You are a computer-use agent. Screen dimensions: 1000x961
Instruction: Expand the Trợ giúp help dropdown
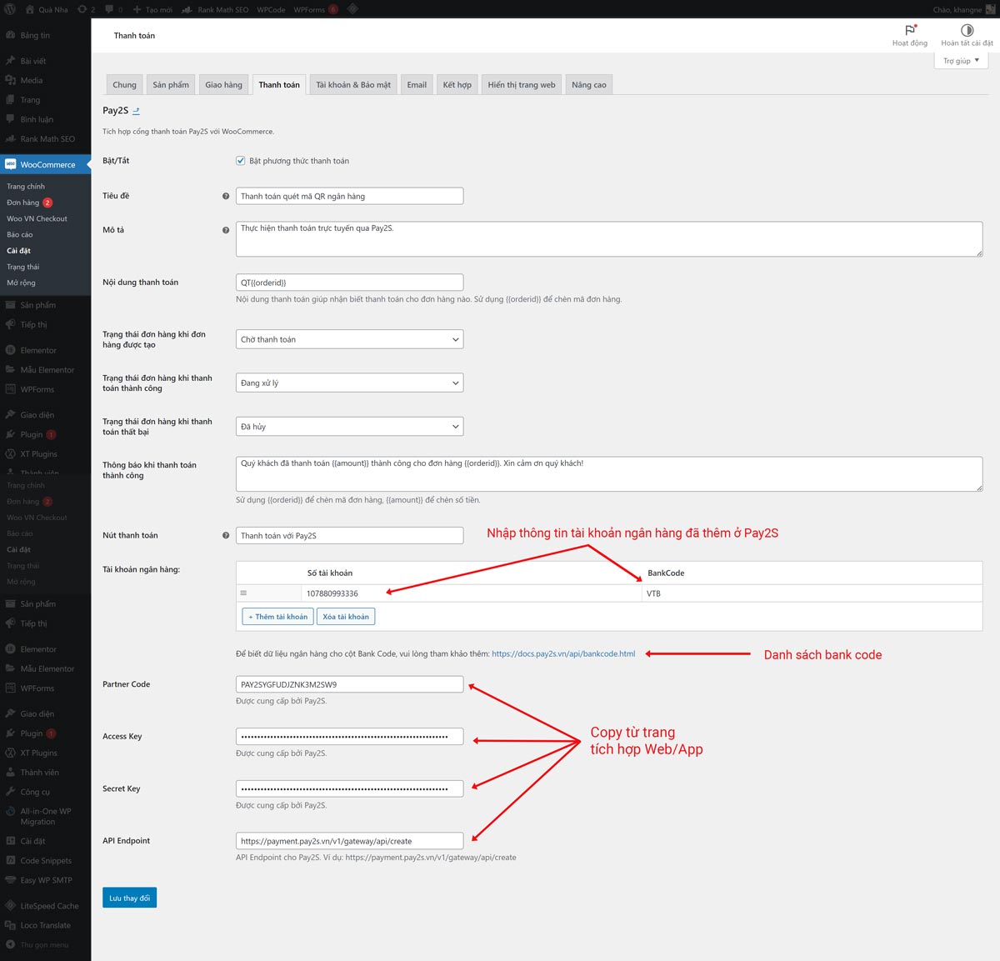pyautogui.click(x=961, y=61)
